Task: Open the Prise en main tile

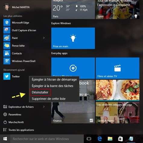Action: pos(73,38)
